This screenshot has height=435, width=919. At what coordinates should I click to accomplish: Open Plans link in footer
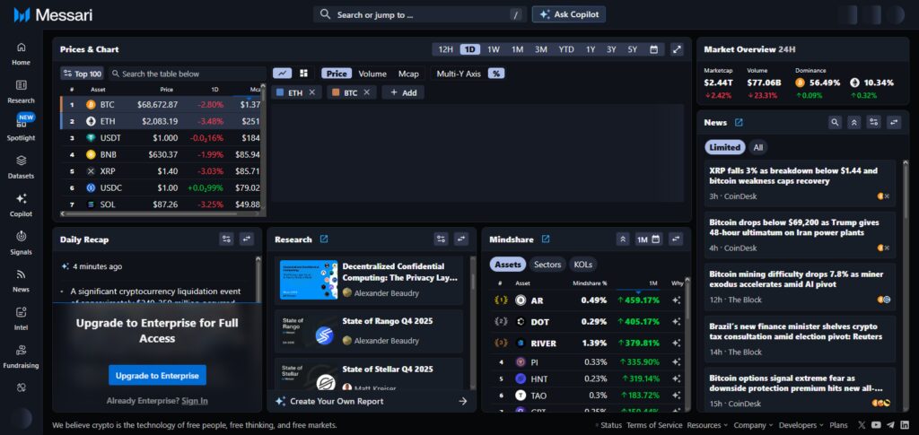click(839, 425)
